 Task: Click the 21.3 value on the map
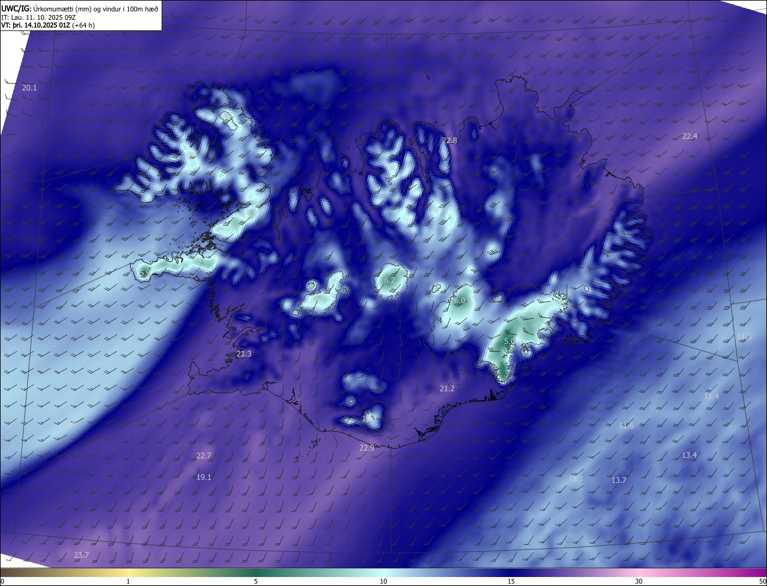pyautogui.click(x=244, y=354)
